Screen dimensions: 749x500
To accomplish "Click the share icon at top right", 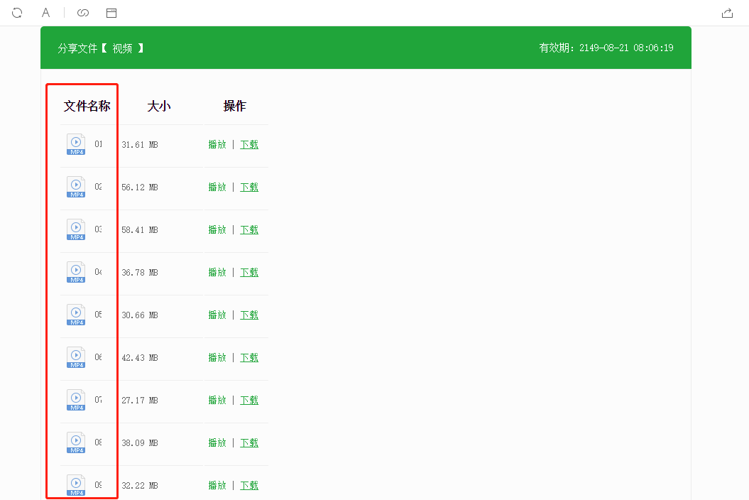I will coord(727,13).
